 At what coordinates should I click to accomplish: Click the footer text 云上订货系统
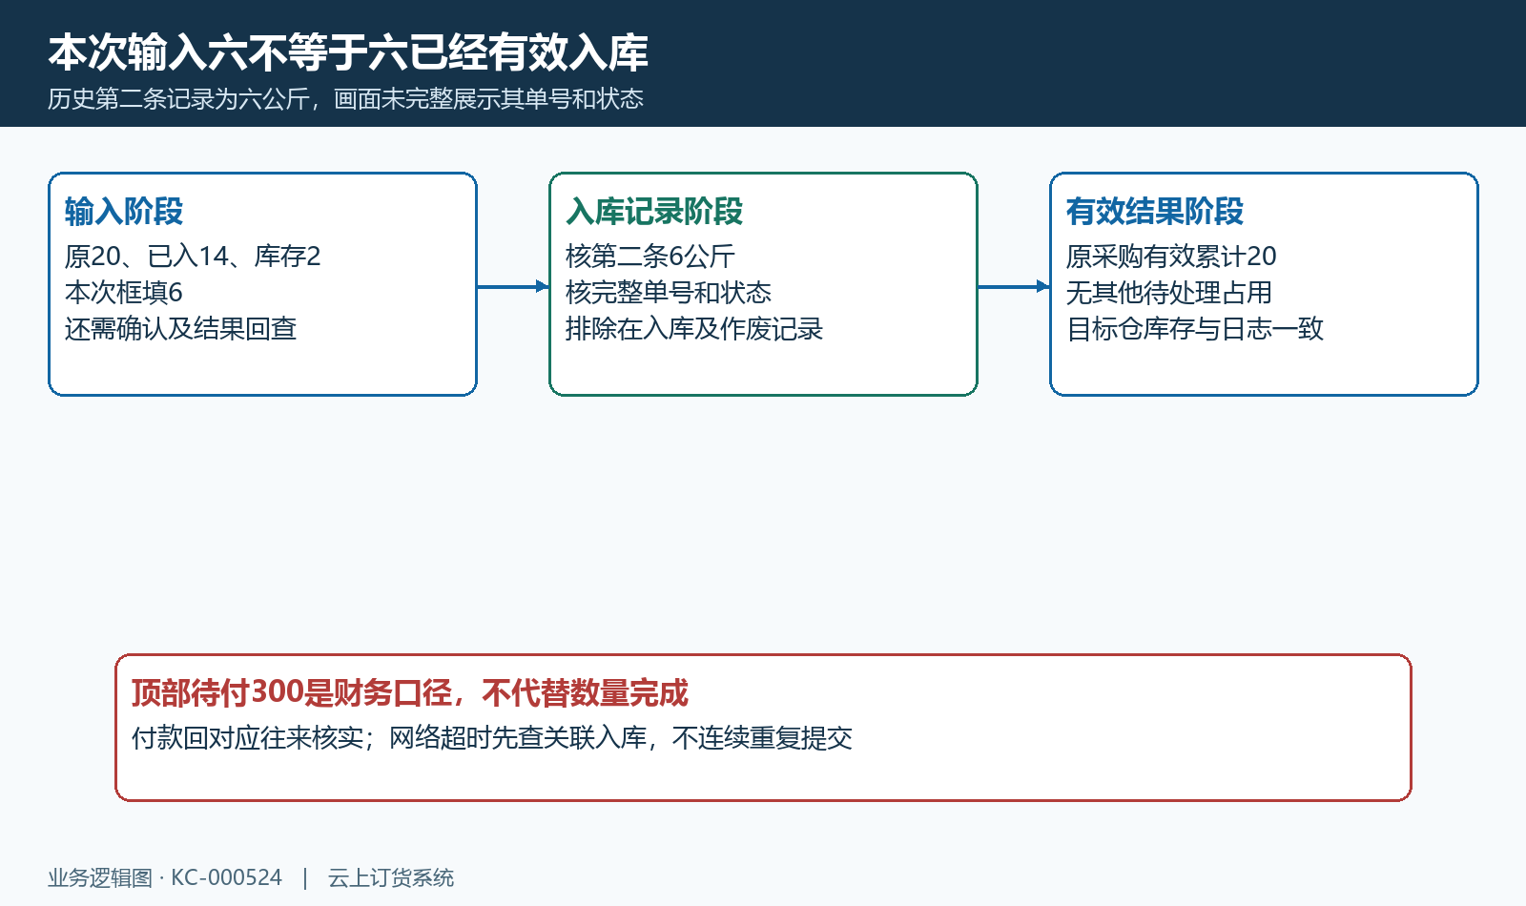pos(391,877)
